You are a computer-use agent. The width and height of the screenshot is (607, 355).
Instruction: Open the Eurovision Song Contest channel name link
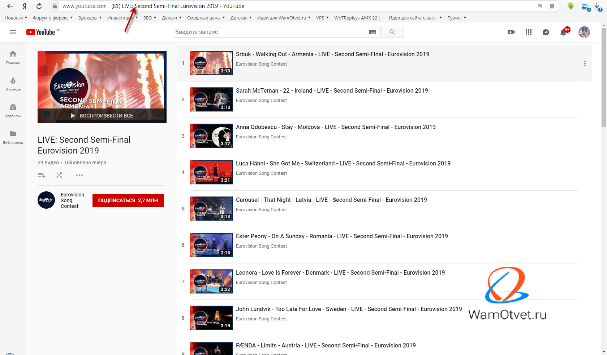click(x=72, y=200)
